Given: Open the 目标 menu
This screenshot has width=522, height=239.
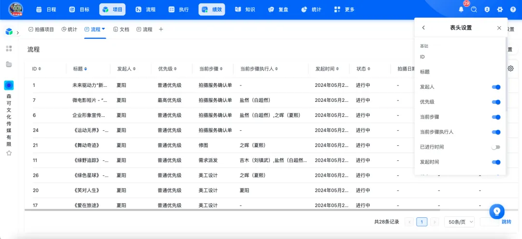Looking at the screenshot, I should pos(79,9).
